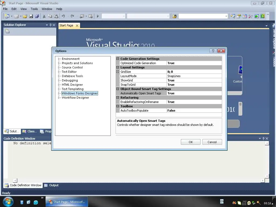Collapse the Refactoring category
The image size is (276, 207).
click(x=118, y=98)
